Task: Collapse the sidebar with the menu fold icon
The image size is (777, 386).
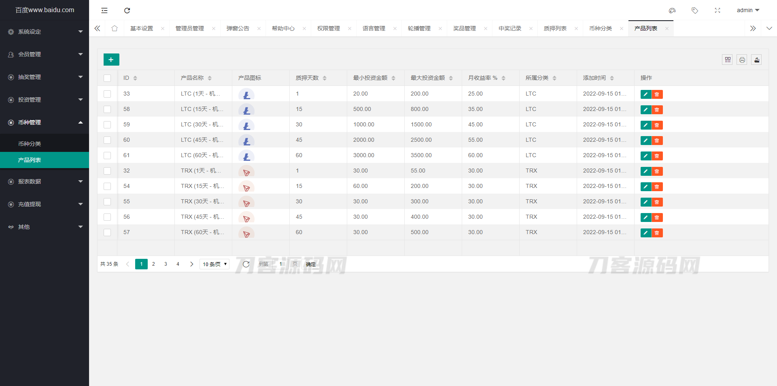Action: pos(104,11)
